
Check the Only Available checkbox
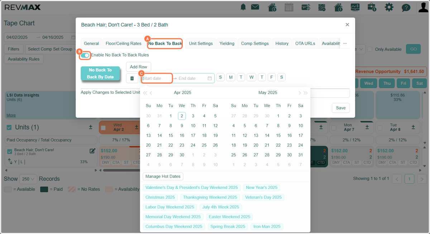coord(370,49)
